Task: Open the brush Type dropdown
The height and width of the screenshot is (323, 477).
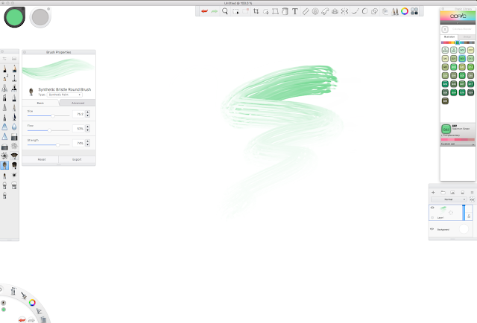Action: click(x=65, y=95)
